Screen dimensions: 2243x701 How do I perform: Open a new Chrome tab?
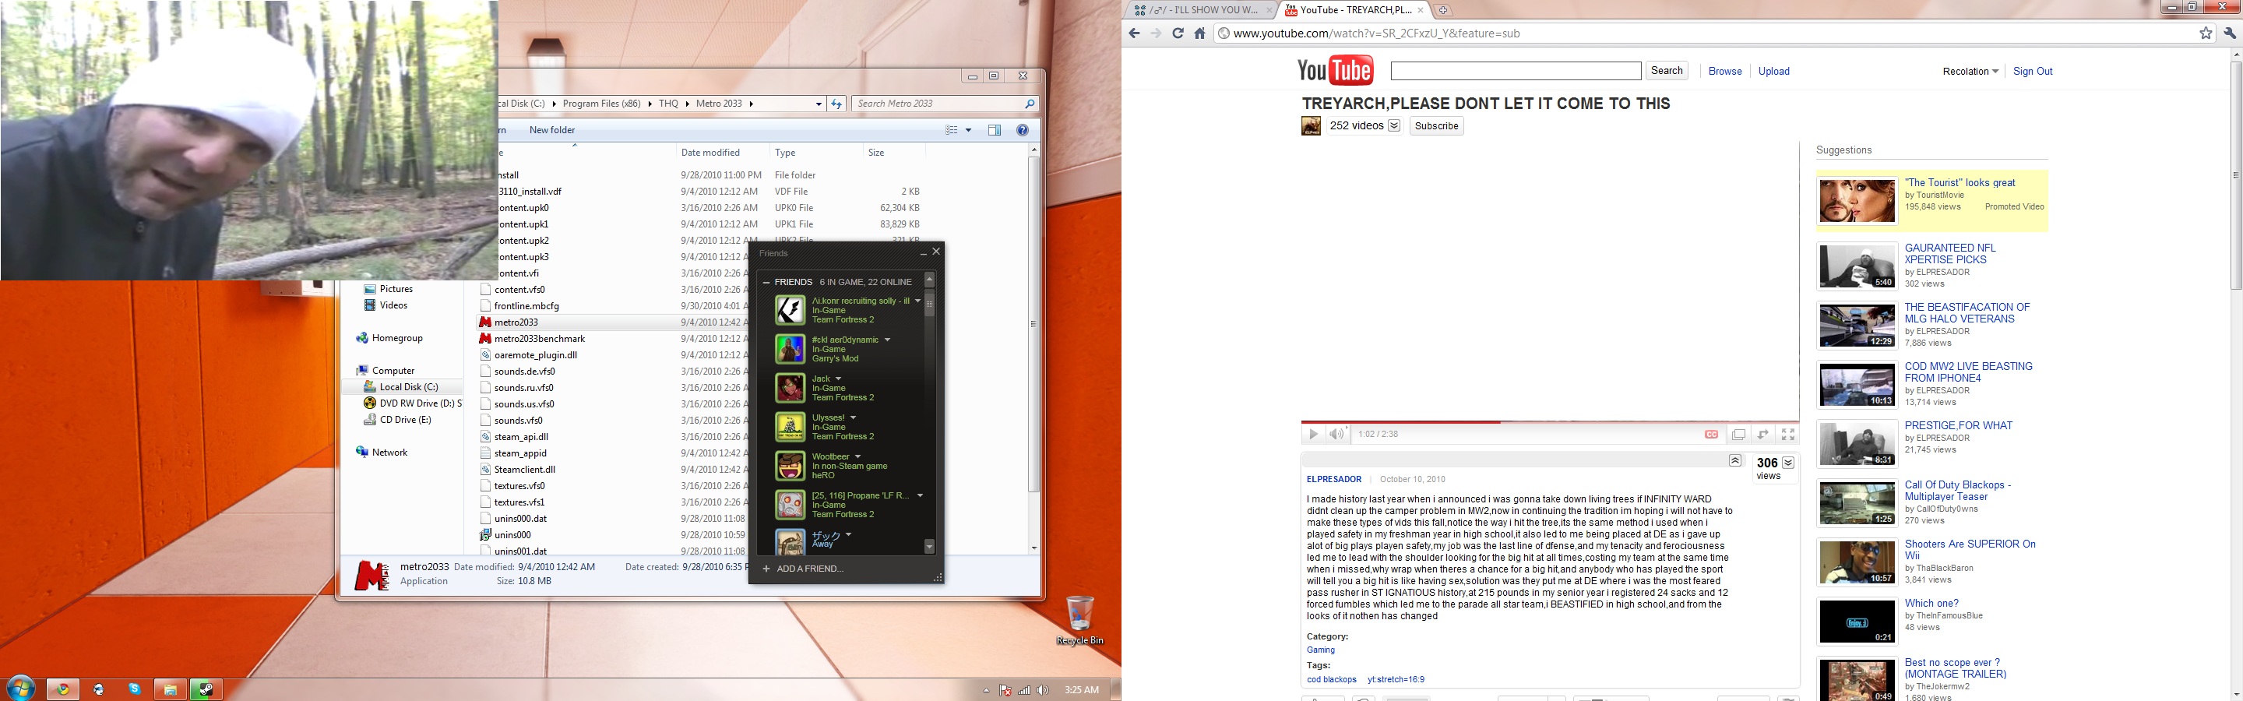[x=1443, y=10]
